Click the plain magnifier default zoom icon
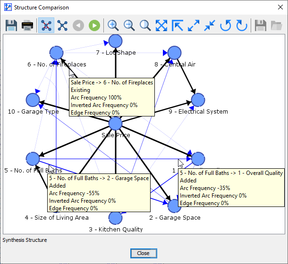Viewport: 288px width, 264px height. [145, 25]
